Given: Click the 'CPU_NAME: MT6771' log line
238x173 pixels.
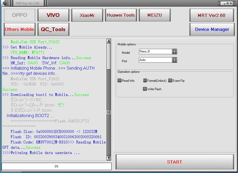Looking at the screenshot, I should coord(27,52).
